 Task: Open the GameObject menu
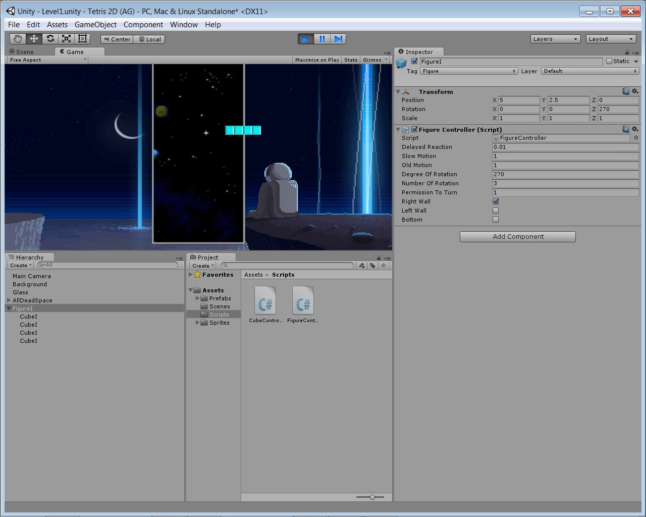click(95, 25)
